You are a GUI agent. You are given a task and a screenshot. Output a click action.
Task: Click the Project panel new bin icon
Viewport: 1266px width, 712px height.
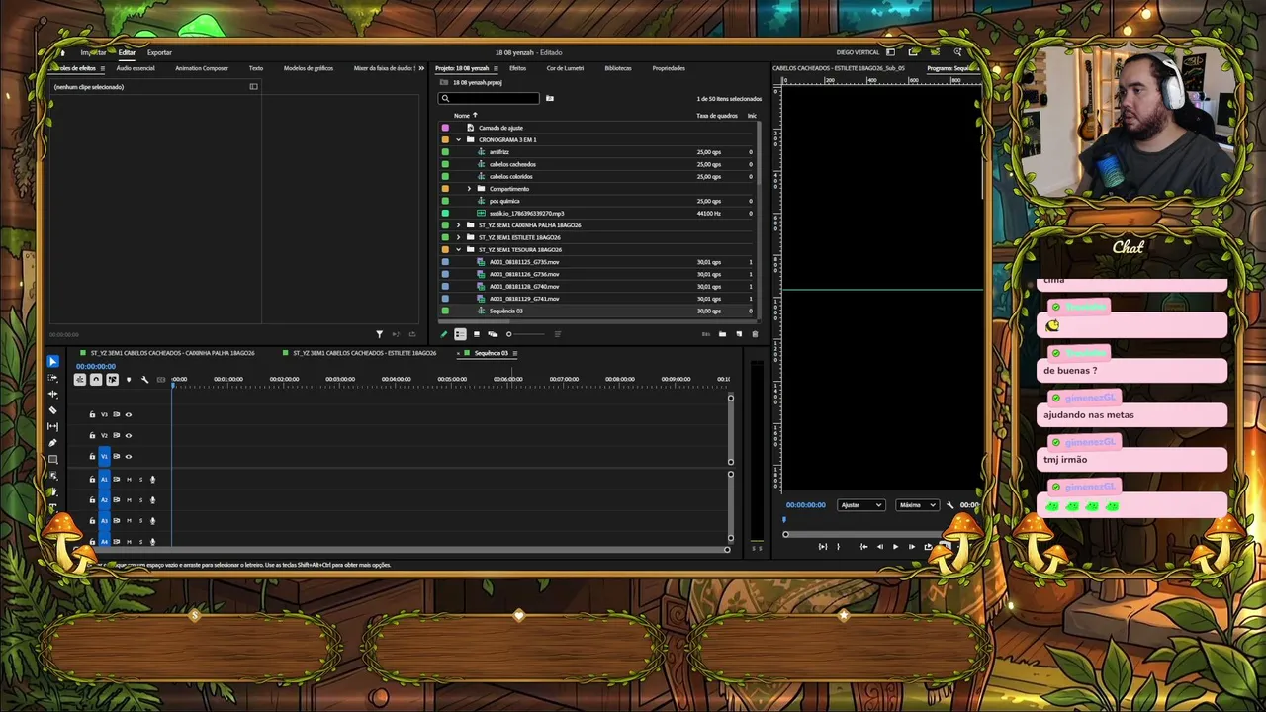[x=722, y=334]
